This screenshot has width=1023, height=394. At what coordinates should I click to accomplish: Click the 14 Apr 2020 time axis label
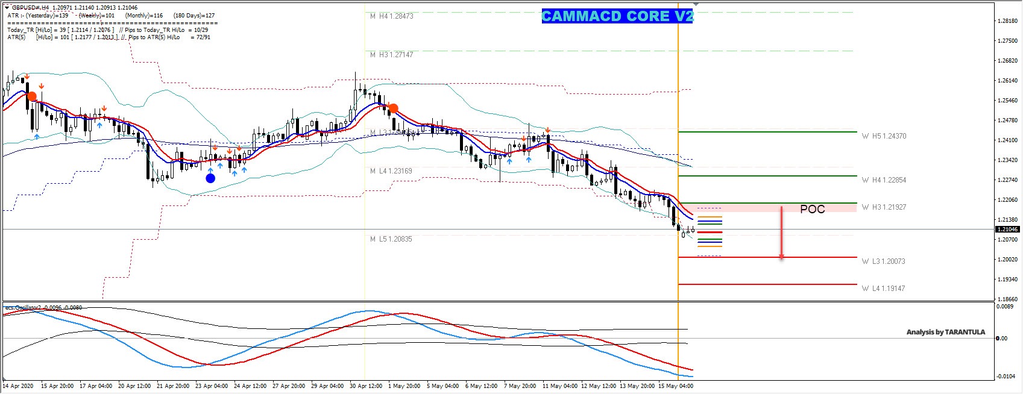point(18,386)
